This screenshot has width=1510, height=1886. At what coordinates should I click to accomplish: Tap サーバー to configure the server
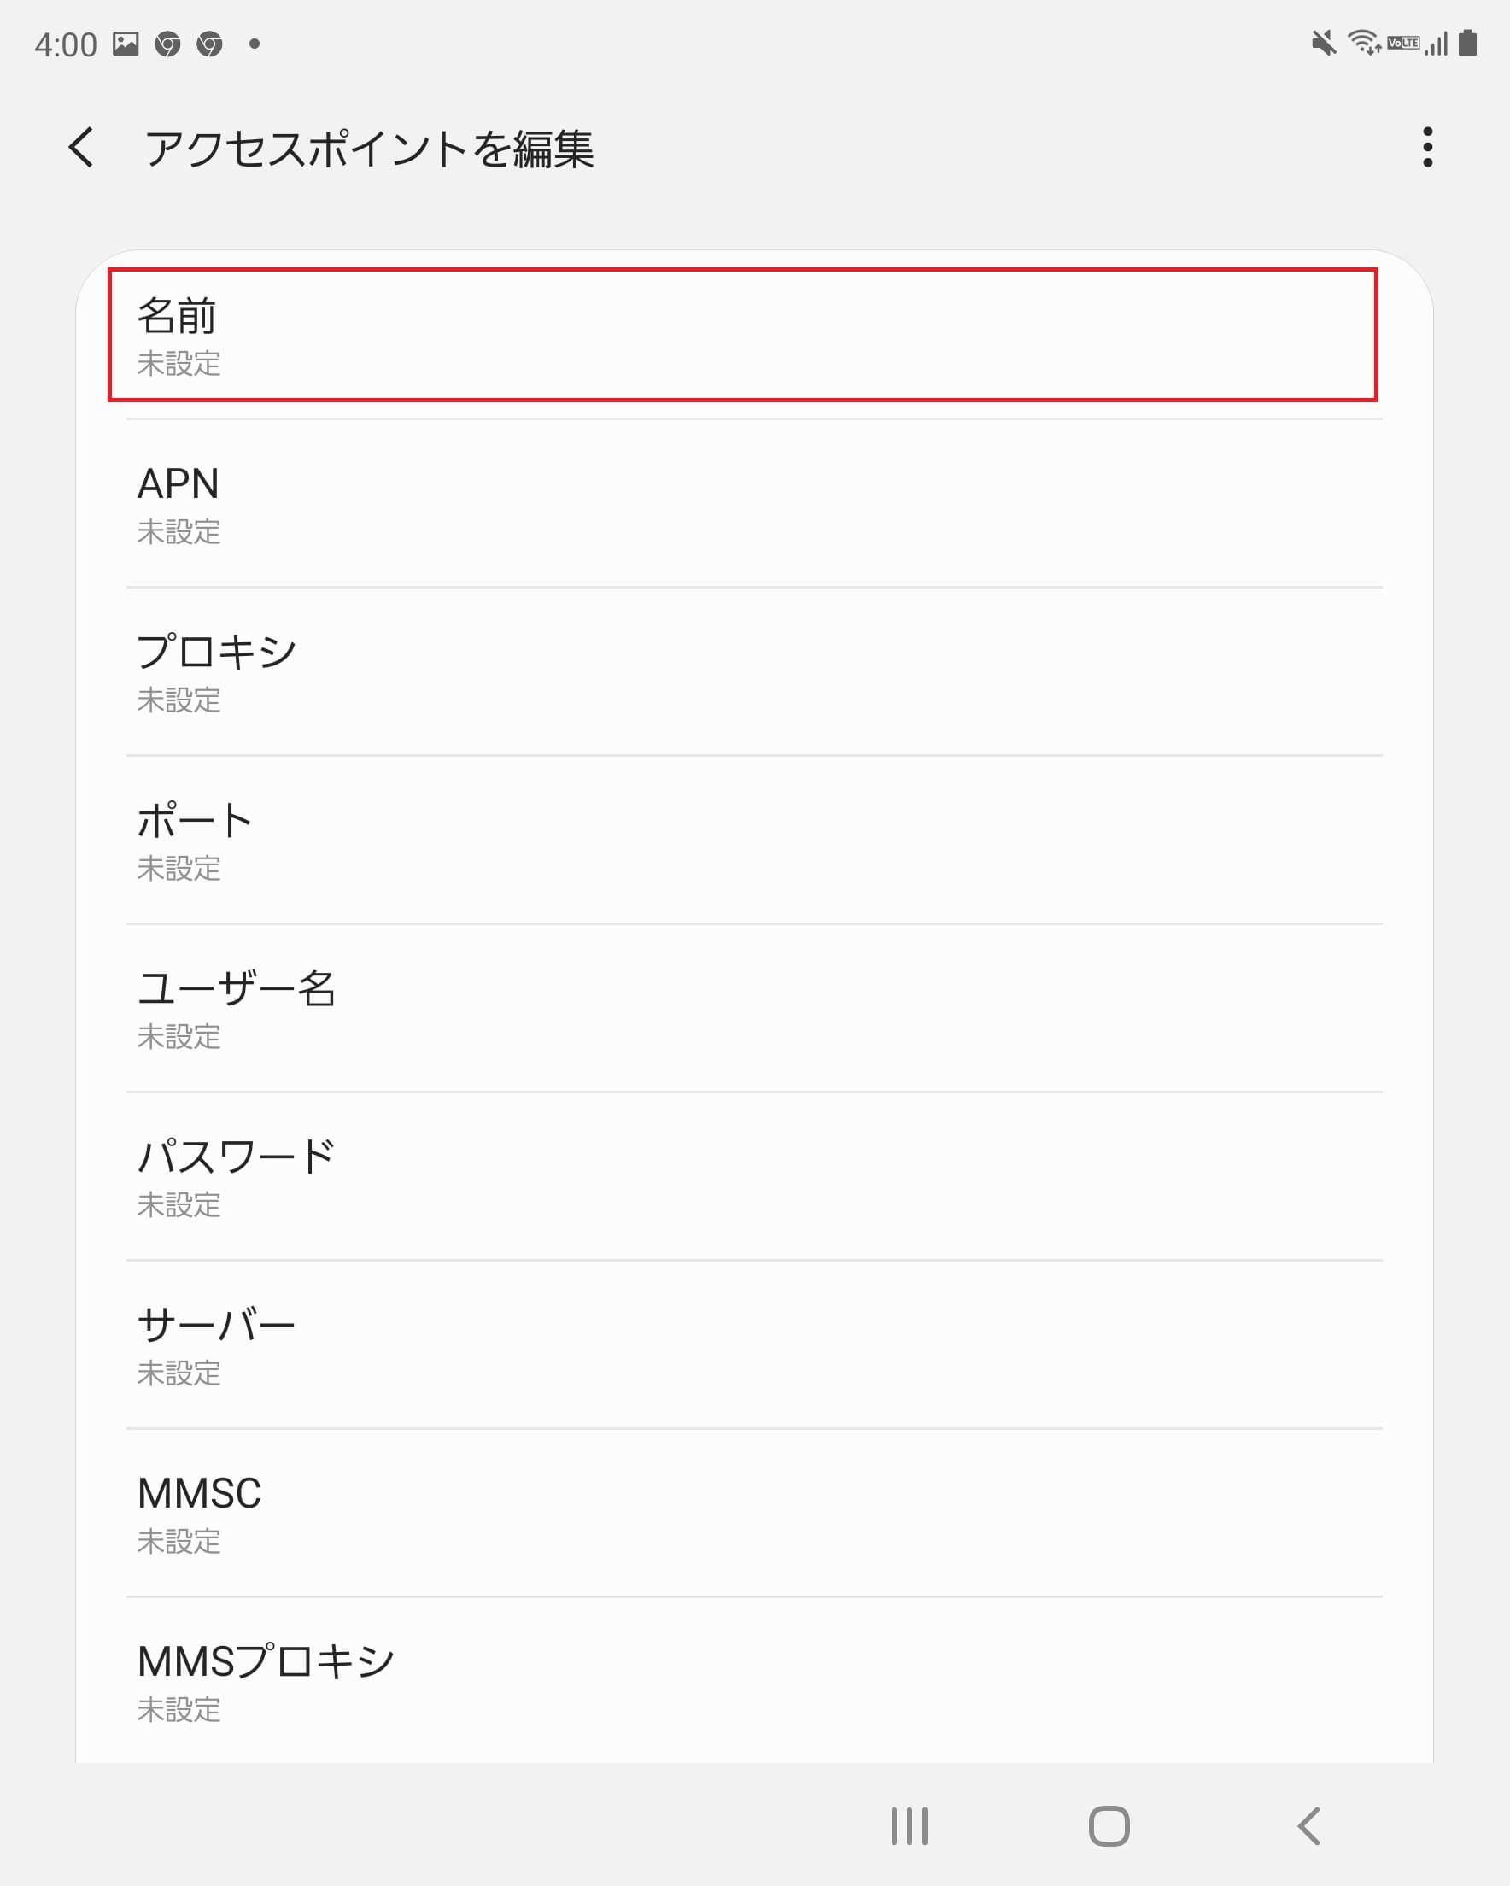[x=751, y=1347]
